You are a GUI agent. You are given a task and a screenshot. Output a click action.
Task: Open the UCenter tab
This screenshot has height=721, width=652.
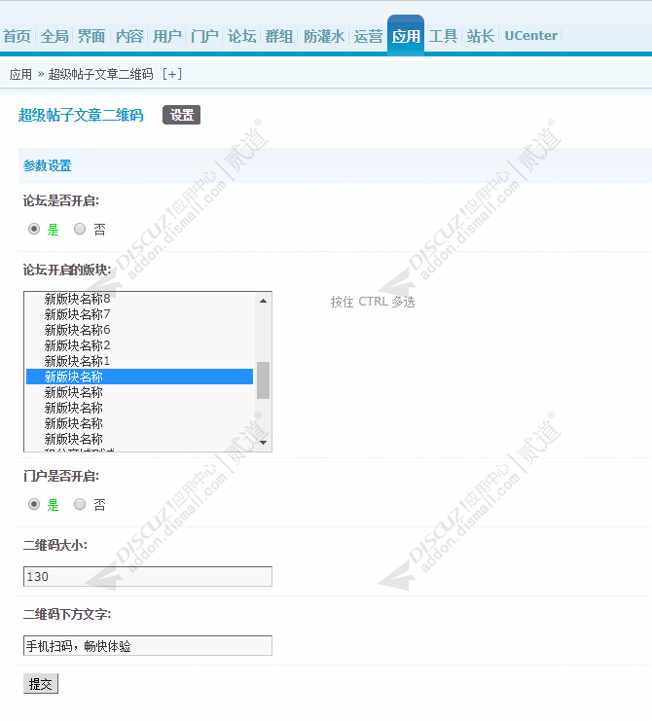tap(531, 36)
